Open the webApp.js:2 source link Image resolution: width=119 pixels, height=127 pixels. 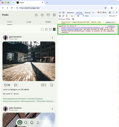pos(110,22)
